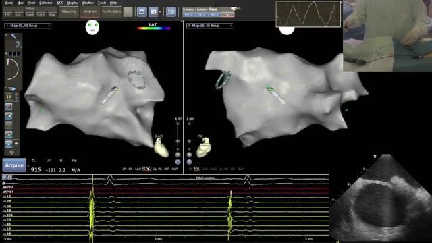This screenshot has height=243, width=432.
Task: Open the Point menu
Action: (x=31, y=3)
